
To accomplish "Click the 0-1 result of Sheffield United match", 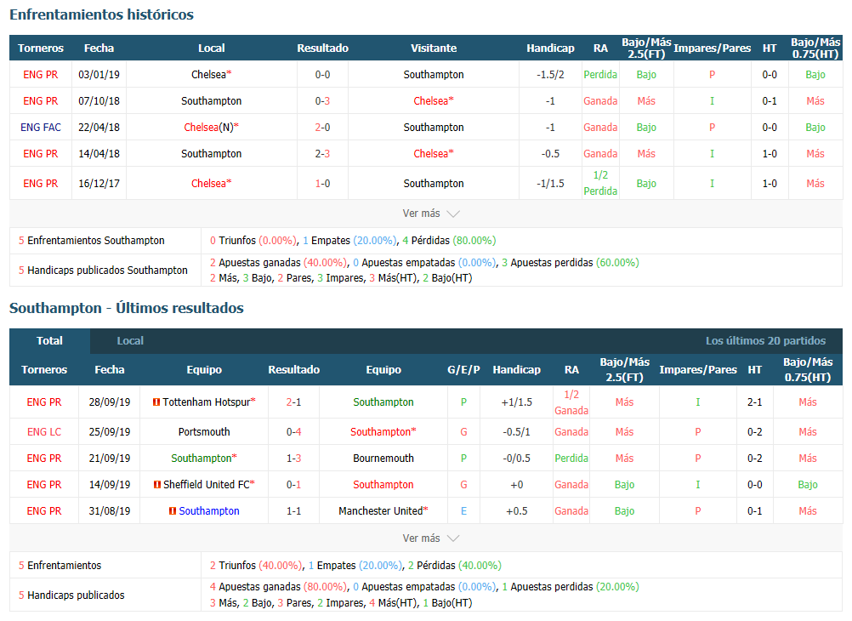I will pos(294,485).
